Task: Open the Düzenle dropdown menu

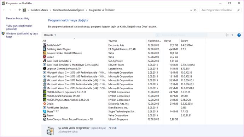Action: coord(50,35)
